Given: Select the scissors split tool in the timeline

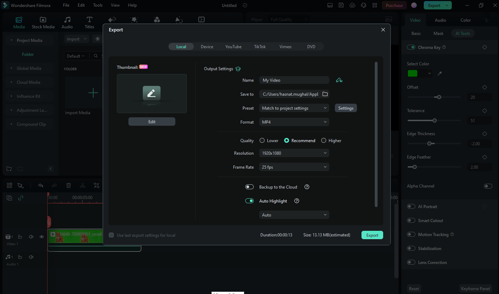Looking at the screenshot, I should coord(83,185).
